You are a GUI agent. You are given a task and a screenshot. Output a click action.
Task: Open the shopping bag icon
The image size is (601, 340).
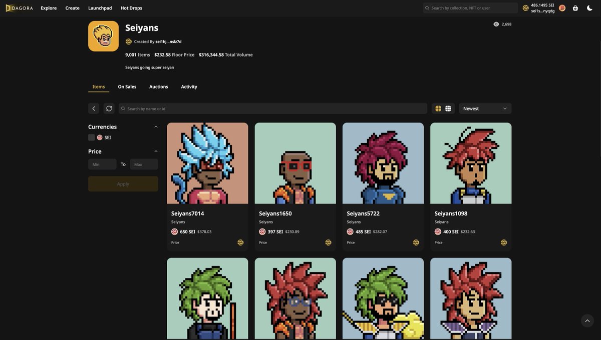coord(575,8)
